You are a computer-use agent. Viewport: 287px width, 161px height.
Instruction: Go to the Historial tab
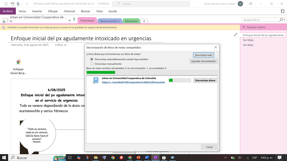[x=69, y=11]
